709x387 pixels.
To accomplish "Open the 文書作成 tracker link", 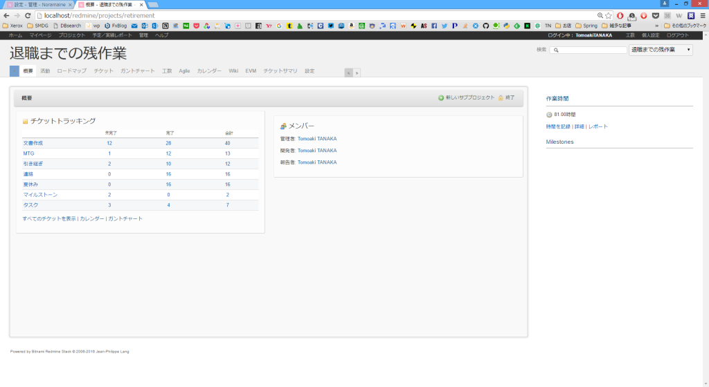I will pyautogui.click(x=33, y=143).
